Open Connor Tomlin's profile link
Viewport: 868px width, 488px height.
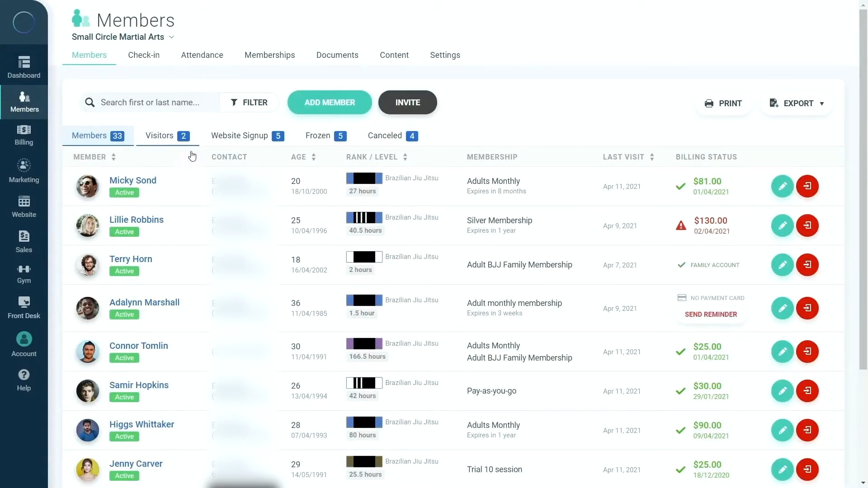[x=139, y=346]
